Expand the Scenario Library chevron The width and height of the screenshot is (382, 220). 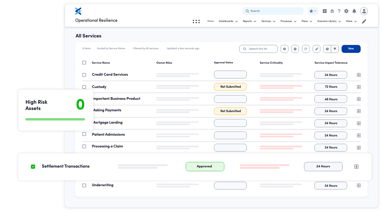pos(340,21)
